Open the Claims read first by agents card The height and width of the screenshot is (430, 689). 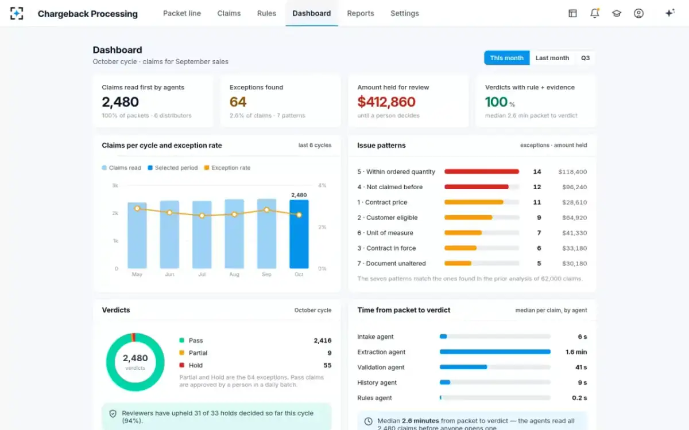coord(153,101)
